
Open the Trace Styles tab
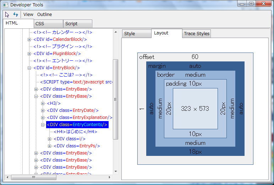[196, 34]
